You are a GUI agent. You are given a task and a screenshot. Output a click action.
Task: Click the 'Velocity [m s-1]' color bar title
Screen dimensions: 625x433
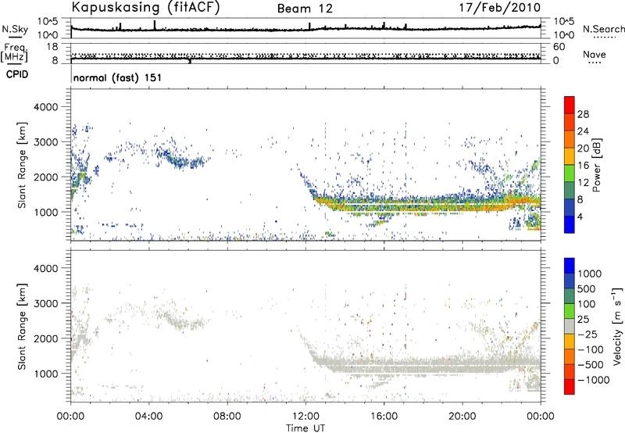(x=617, y=326)
